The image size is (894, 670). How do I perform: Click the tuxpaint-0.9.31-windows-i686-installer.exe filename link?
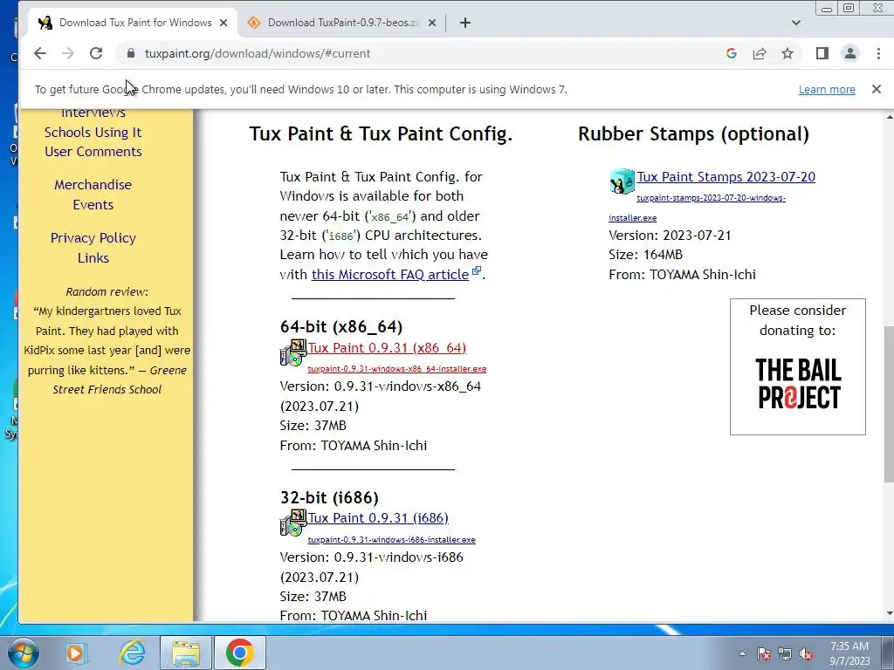pyautogui.click(x=391, y=540)
